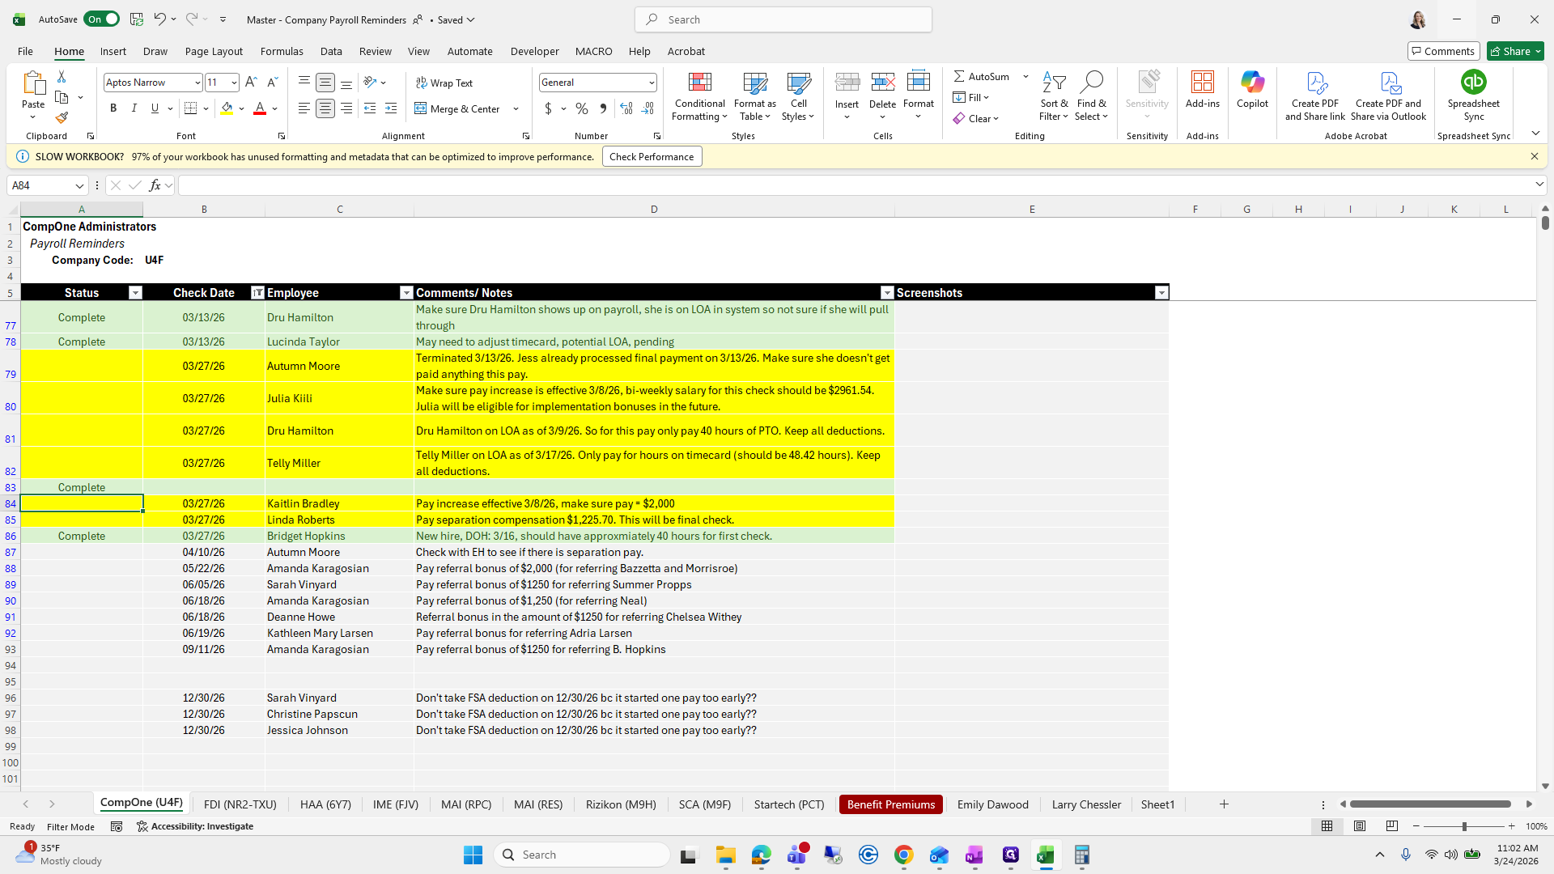
Task: Launch Copilot from ribbon
Action: pos(1252,89)
